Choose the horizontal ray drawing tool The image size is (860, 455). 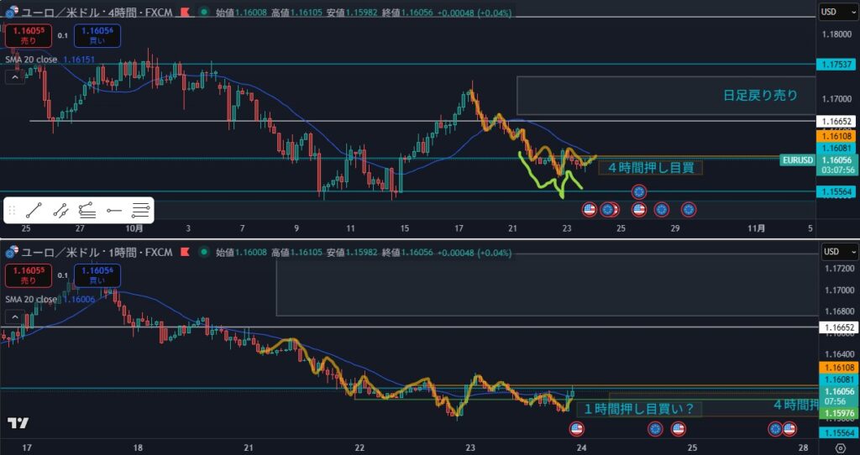pyautogui.click(x=114, y=210)
